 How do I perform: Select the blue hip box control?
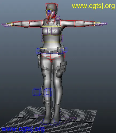click(x=52, y=51)
